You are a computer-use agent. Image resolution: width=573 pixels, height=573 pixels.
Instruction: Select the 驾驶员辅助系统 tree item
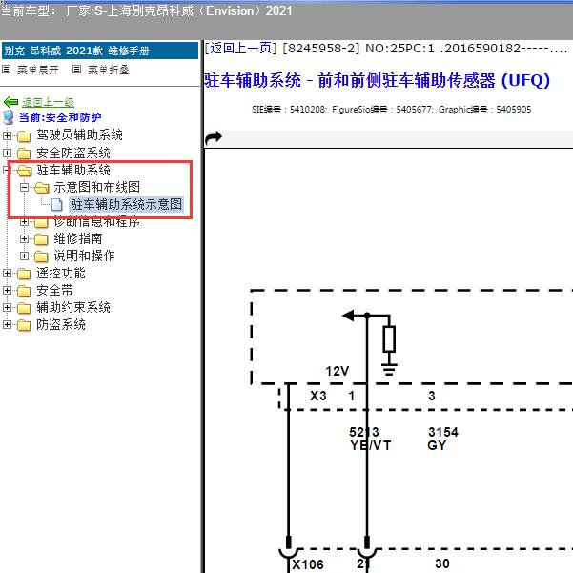(x=79, y=134)
